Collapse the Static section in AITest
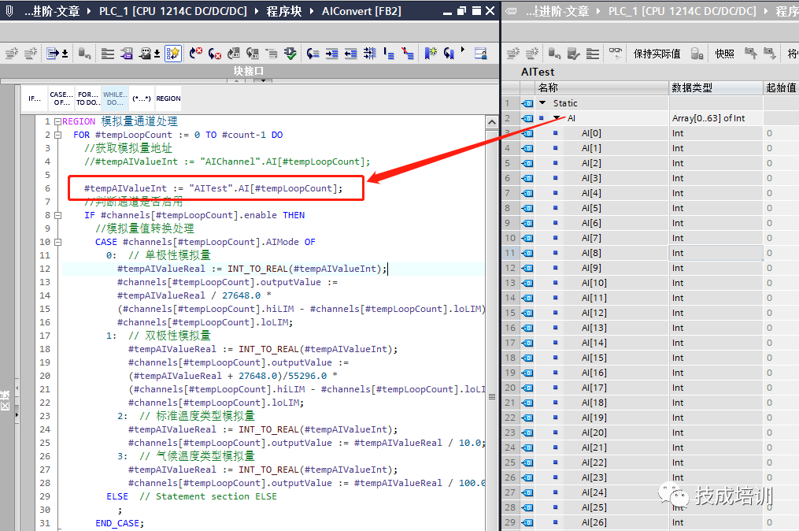799x531 pixels. pos(542,103)
